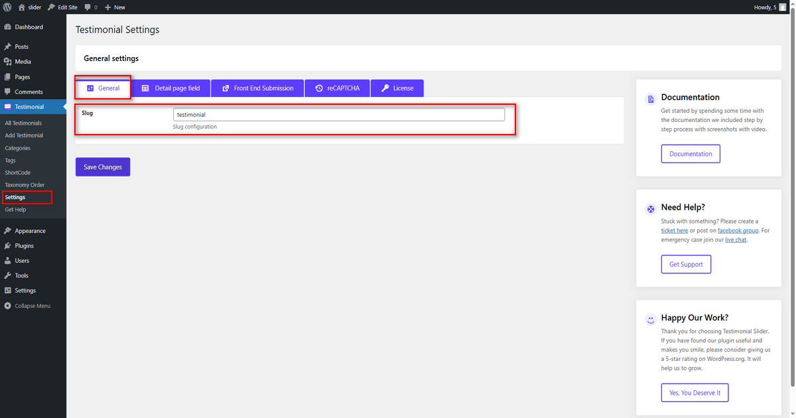This screenshot has width=796, height=418.
Task: Open the License tab
Action: coord(397,88)
